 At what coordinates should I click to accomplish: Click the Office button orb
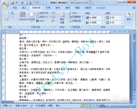pos(5,4)
